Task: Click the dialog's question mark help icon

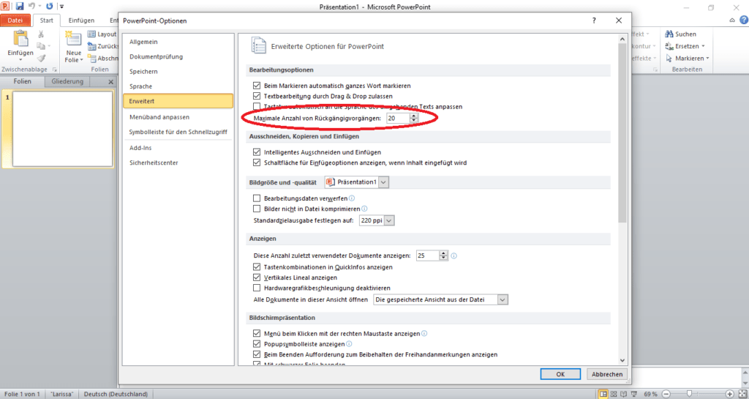Action: coord(593,21)
